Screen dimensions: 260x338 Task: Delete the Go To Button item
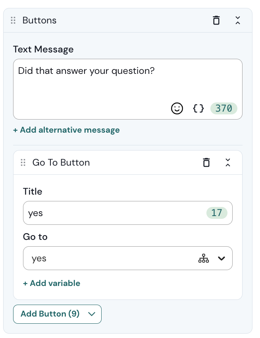click(x=206, y=162)
